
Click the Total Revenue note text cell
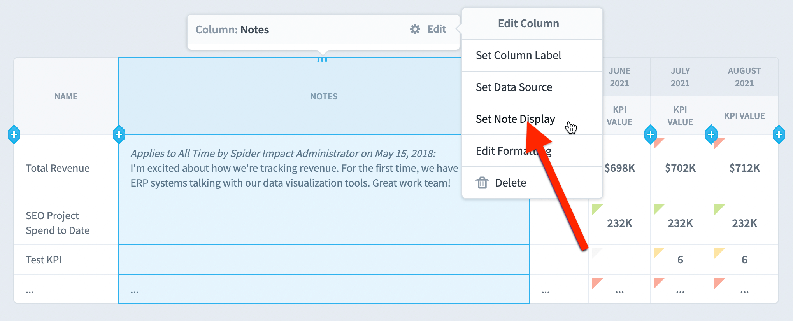296,168
